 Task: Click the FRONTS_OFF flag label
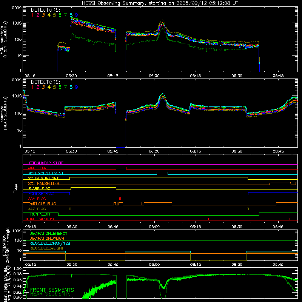point(40,214)
